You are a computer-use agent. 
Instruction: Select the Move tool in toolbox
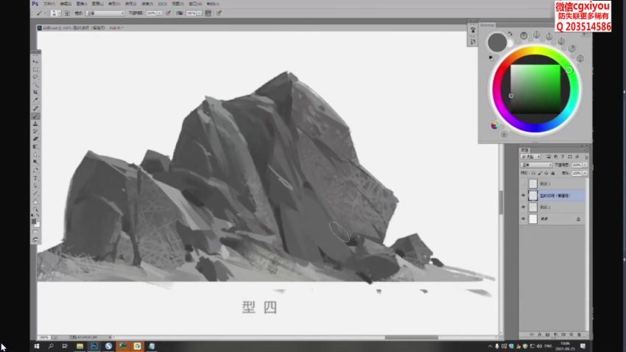35,62
